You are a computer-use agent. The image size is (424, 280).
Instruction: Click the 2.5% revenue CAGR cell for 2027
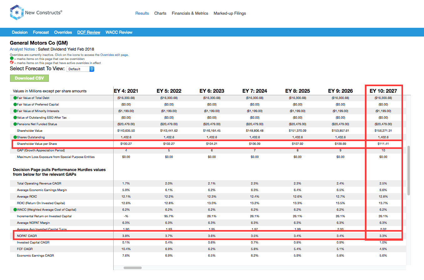click(x=383, y=184)
